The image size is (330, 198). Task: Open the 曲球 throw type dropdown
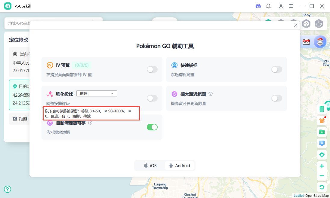coord(97,93)
